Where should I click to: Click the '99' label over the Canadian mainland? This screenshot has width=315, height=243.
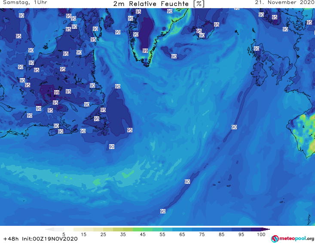click(57, 92)
